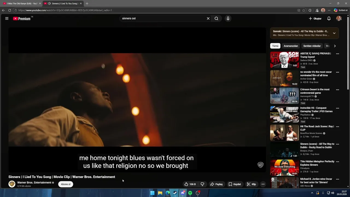
Task: Select the Aramanızdan filter chip
Action: [x=291, y=46]
